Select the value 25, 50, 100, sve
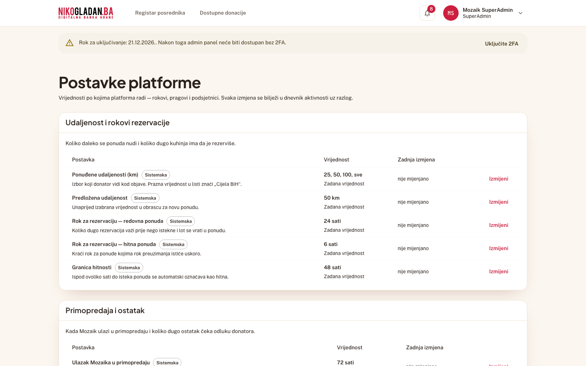This screenshot has height=366, width=586. pos(343,175)
